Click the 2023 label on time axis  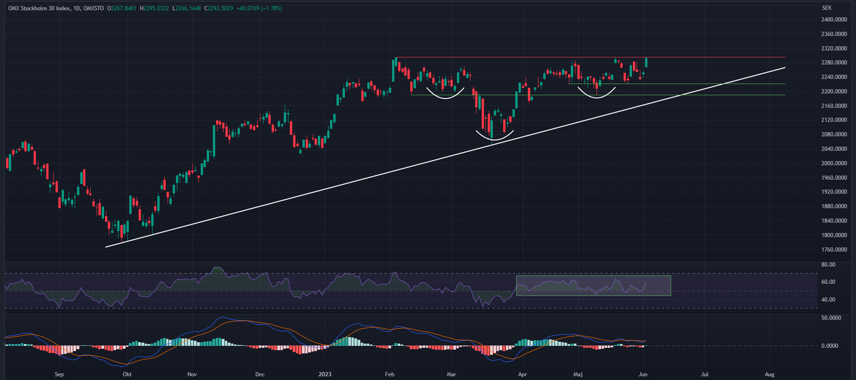(x=325, y=374)
